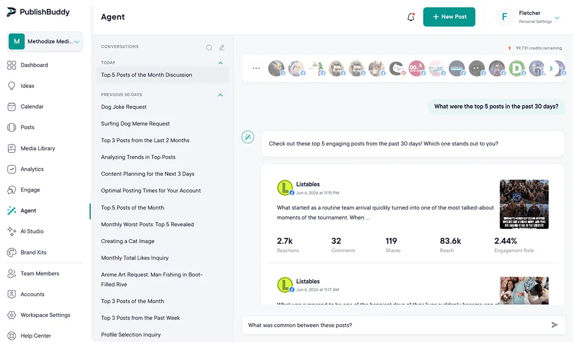
Task: Open Monthly Total Likes Inquiry conversation
Action: 135,258
